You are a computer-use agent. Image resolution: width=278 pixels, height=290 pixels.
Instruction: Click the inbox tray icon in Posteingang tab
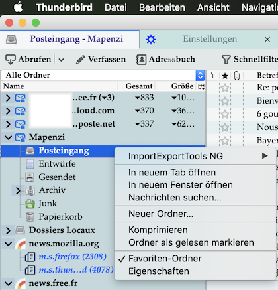pyautogui.click(x=11, y=40)
